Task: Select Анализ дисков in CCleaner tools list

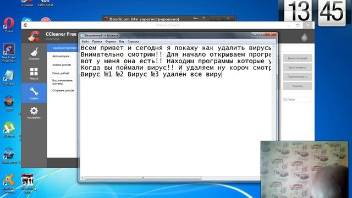Action: (x=62, y=65)
